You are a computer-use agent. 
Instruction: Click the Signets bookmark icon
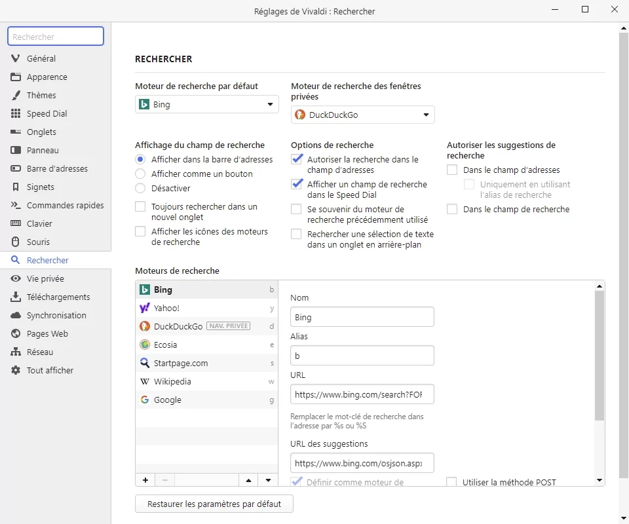click(15, 187)
